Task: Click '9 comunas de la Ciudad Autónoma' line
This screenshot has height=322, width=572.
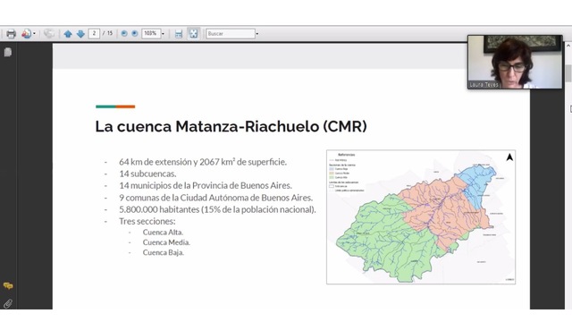Action: click(x=216, y=198)
